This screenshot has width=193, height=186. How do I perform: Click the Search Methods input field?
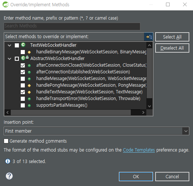click(x=72, y=26)
